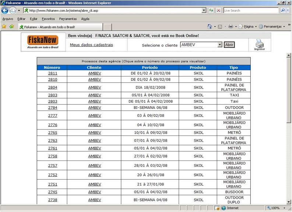Click the toolbar Print icon

231,26
